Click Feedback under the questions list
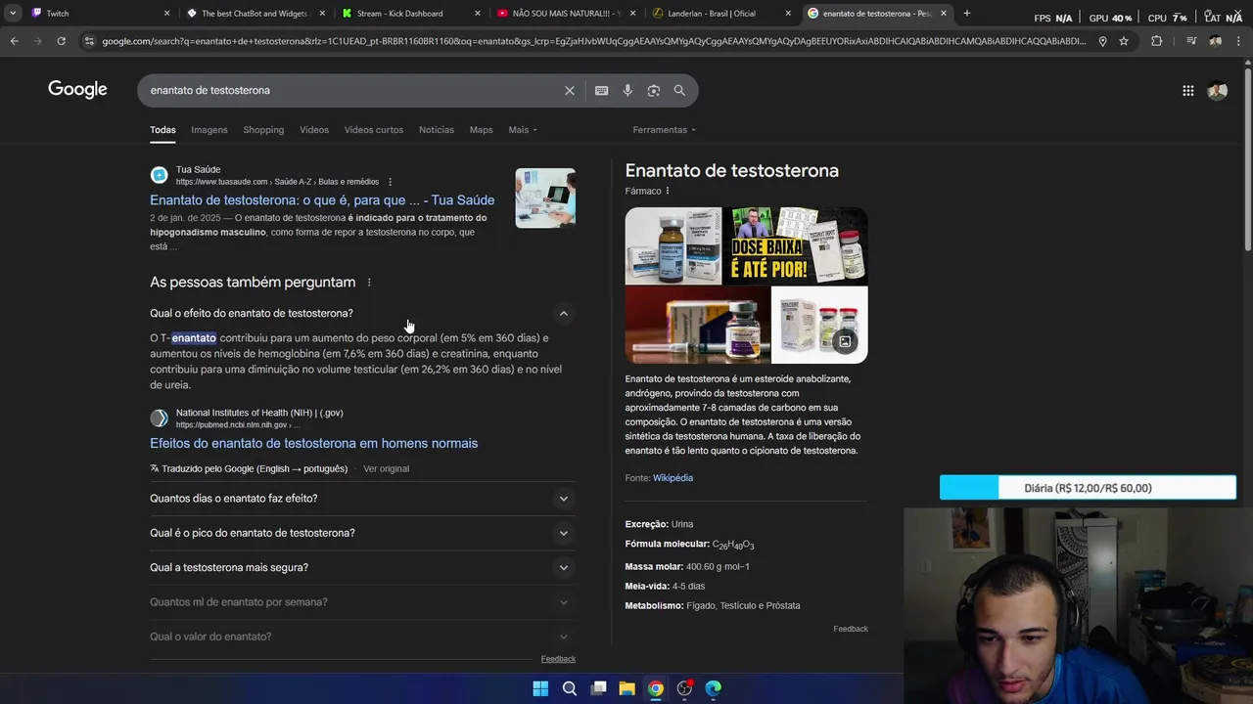 [x=558, y=659]
